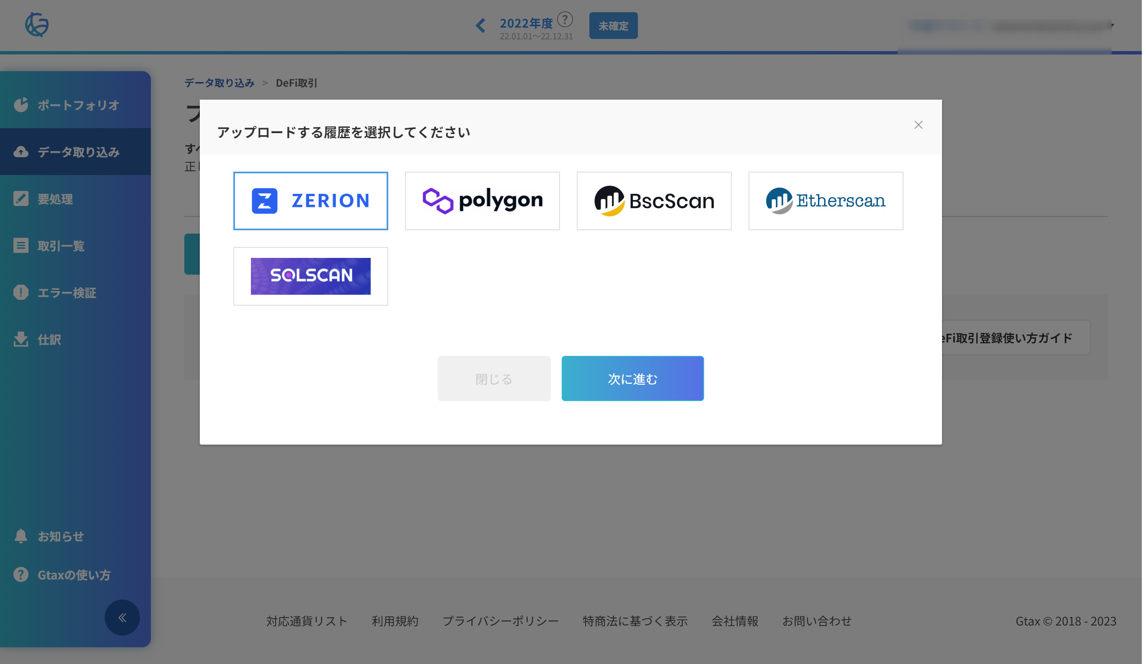Select the Zerion history option
The height and width of the screenshot is (664, 1146).
(x=312, y=201)
